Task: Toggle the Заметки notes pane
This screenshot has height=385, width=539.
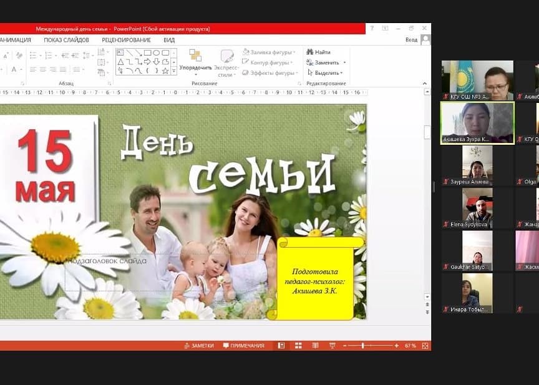Action: pyautogui.click(x=198, y=346)
